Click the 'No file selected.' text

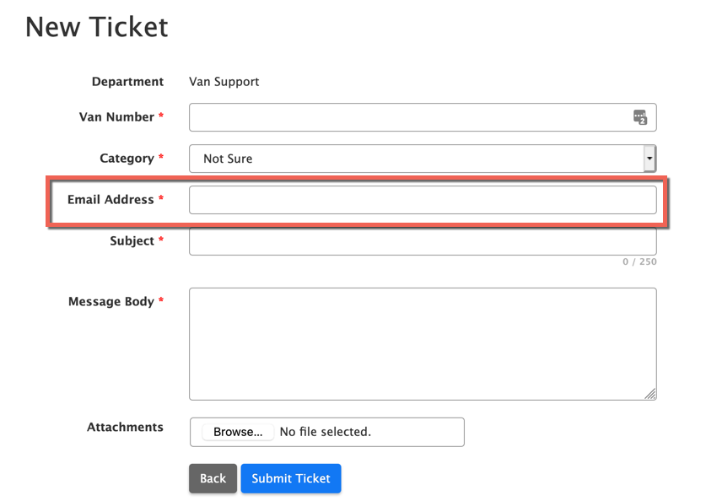click(325, 432)
